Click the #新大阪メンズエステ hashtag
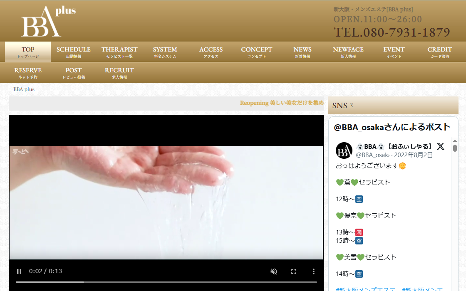466x291 pixels. coord(366,289)
